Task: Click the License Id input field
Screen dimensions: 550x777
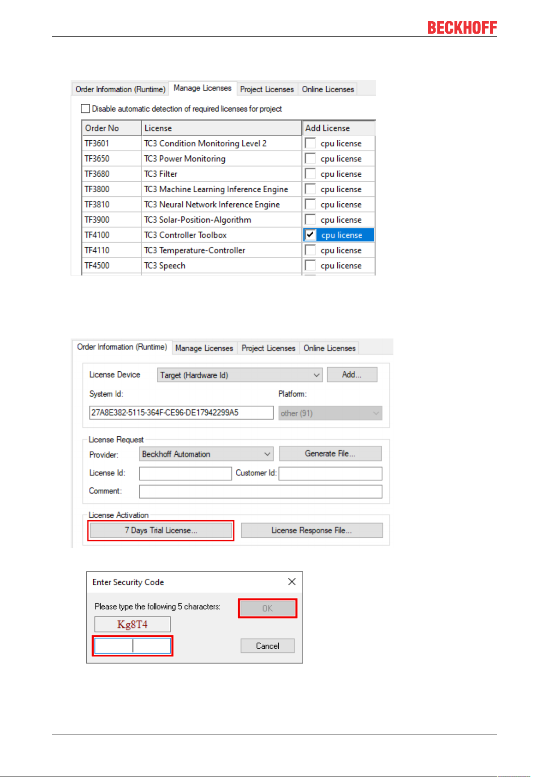Action: 185,473
